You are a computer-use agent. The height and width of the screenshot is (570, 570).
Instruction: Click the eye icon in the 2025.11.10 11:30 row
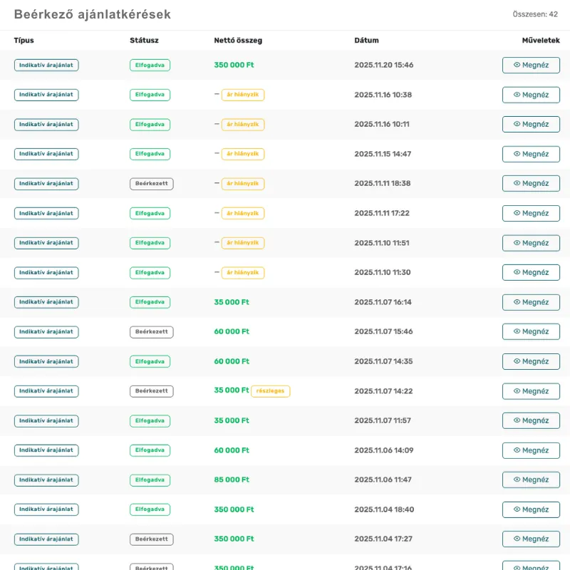click(517, 273)
